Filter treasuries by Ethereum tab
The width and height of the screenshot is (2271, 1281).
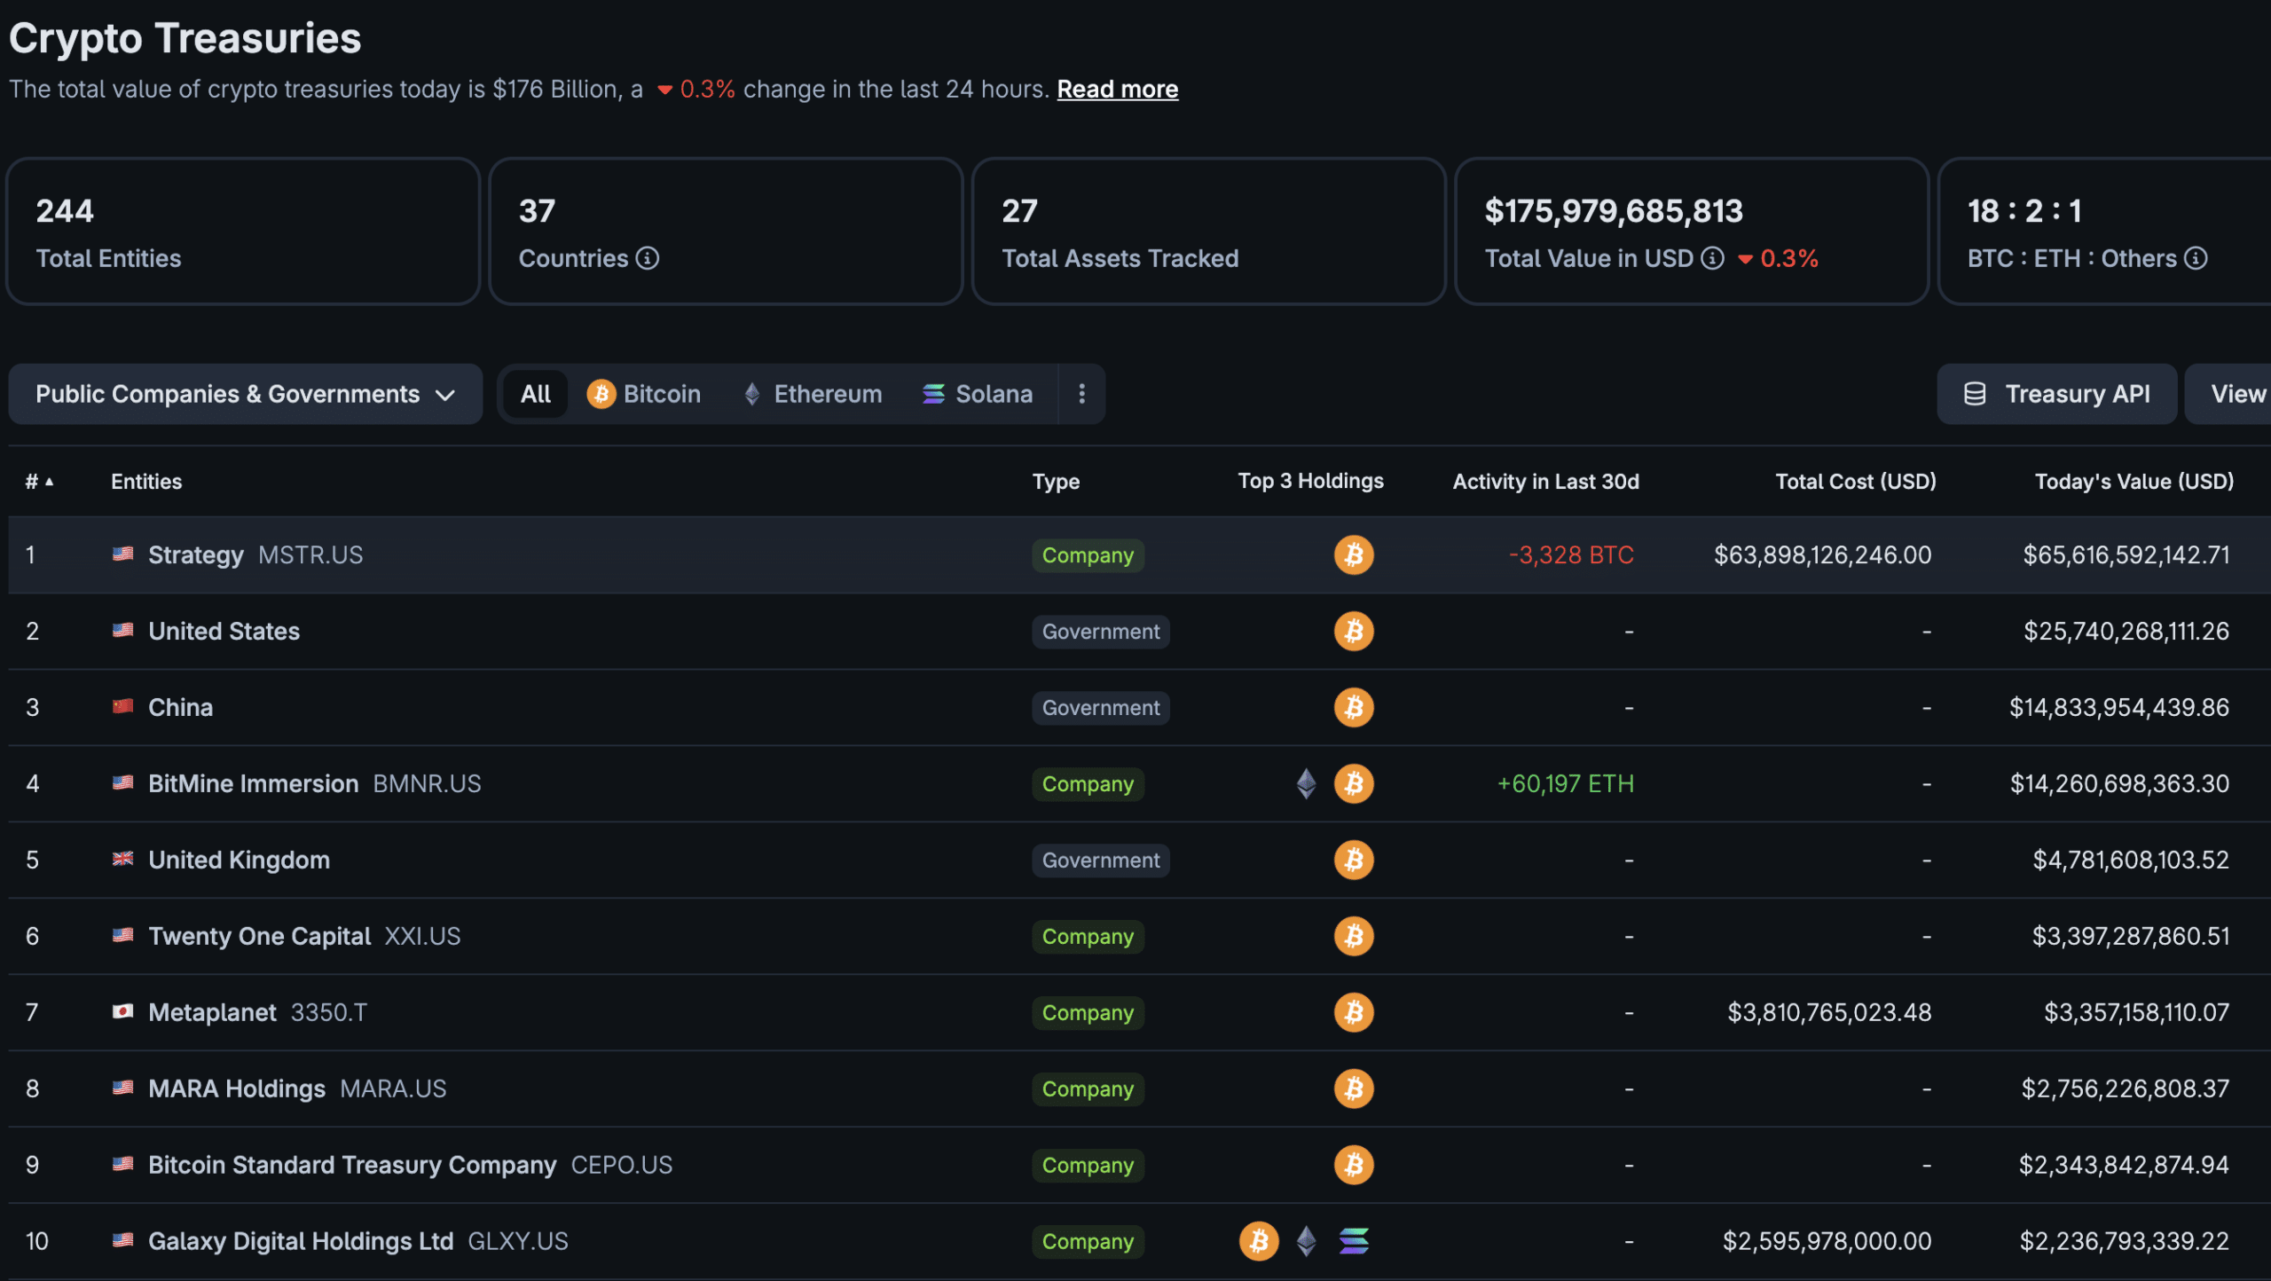tap(813, 394)
